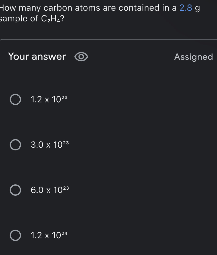Pick the 1.2 x 10²⁴ radio button
Image resolution: width=217 pixels, height=255 pixels.
[x=15, y=235]
